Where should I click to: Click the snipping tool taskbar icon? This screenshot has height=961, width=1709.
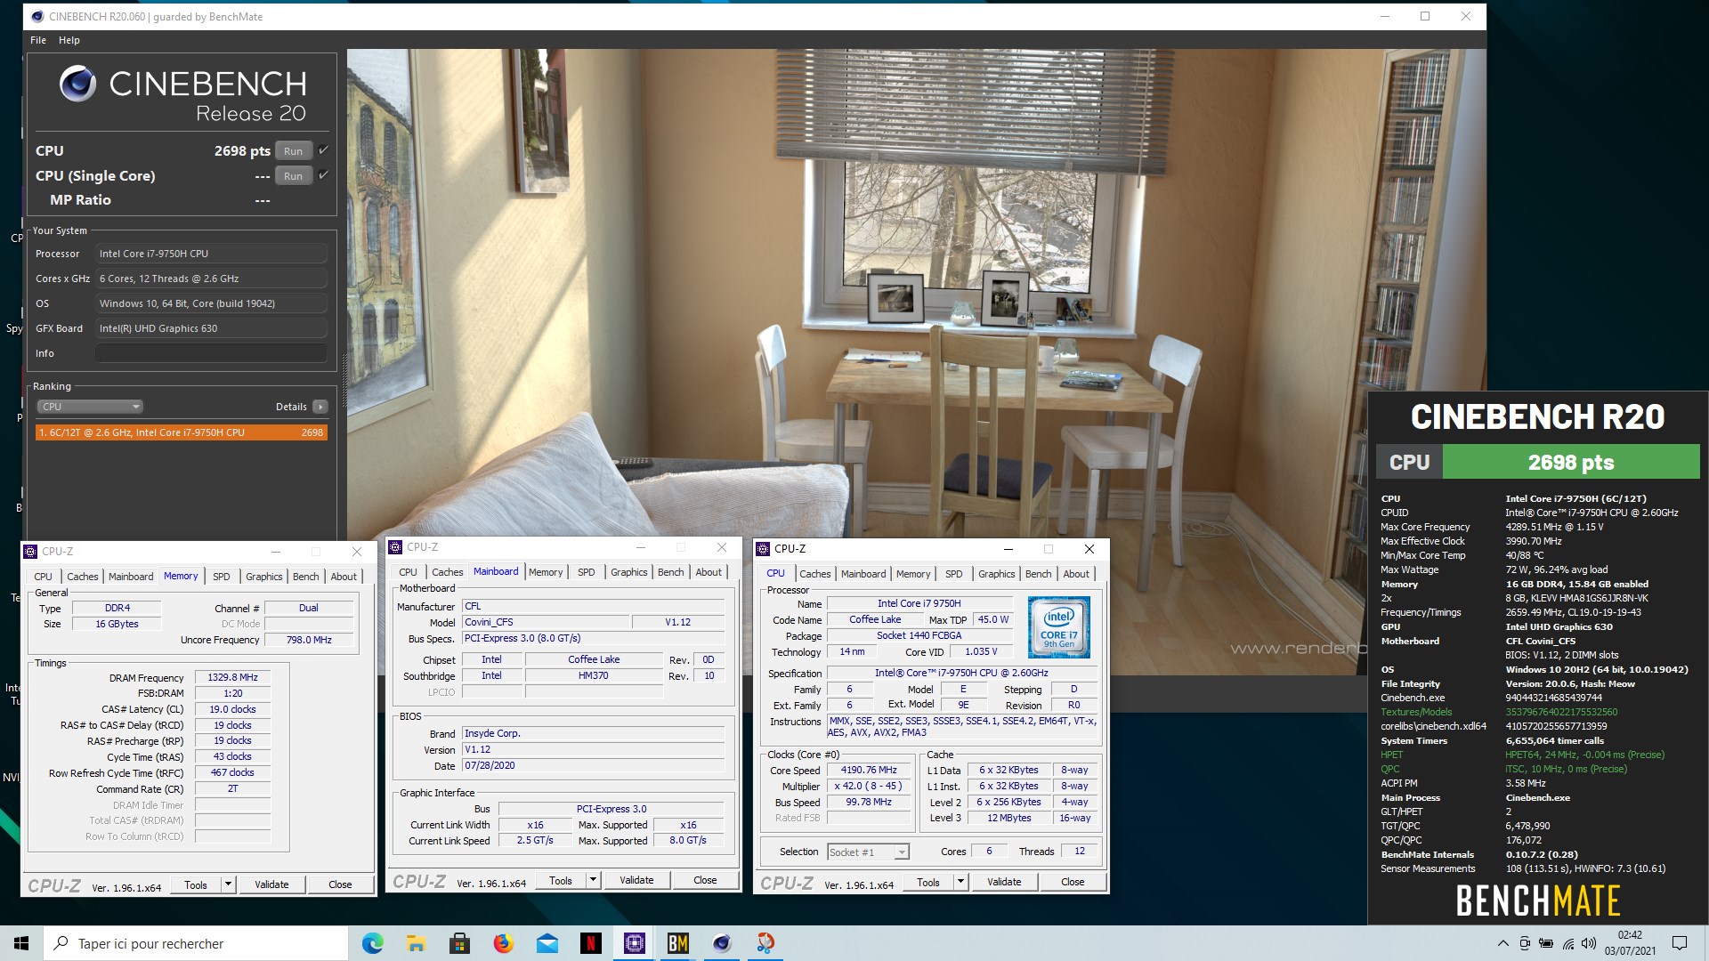(x=765, y=943)
